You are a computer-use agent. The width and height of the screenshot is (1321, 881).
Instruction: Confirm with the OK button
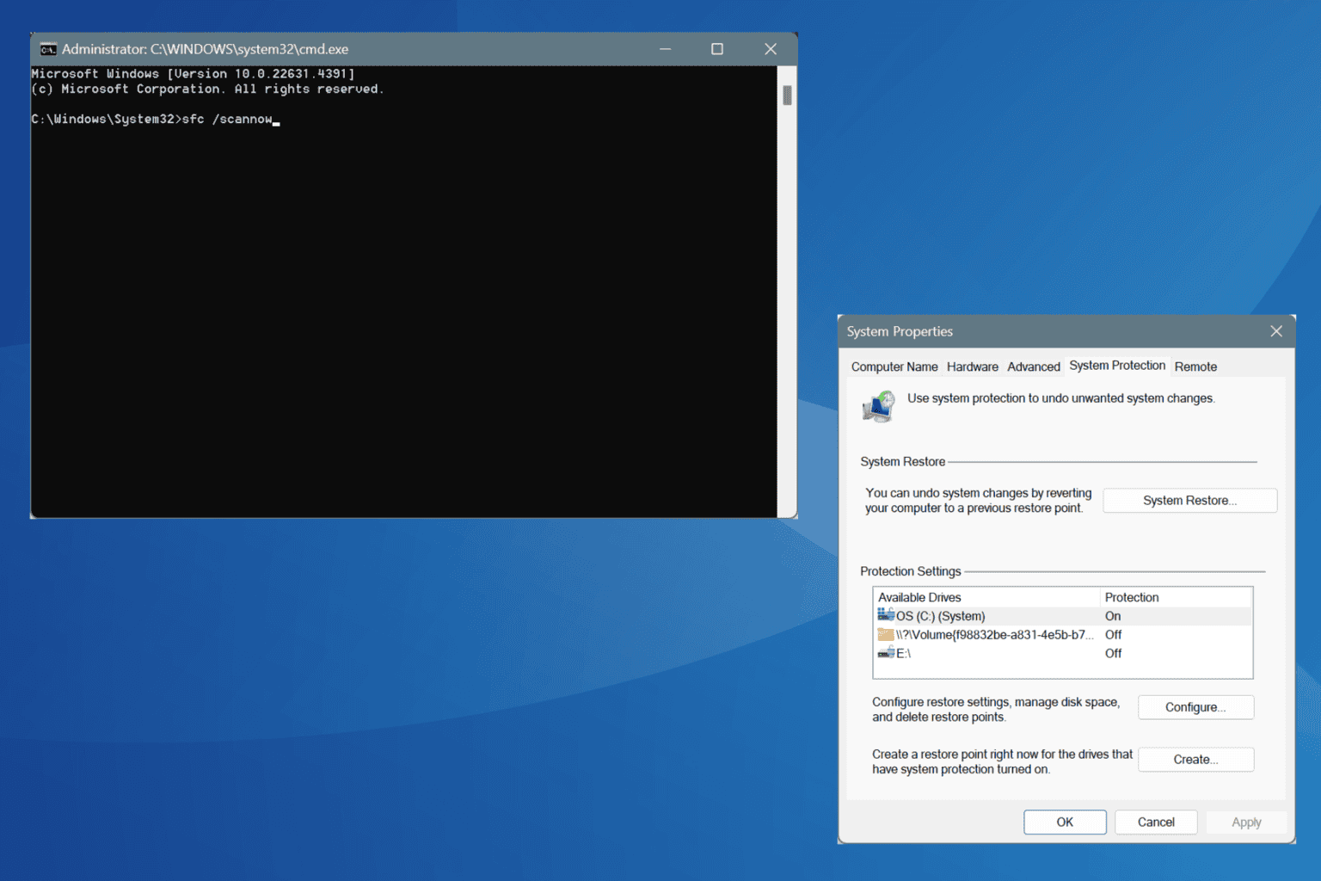coord(1065,822)
